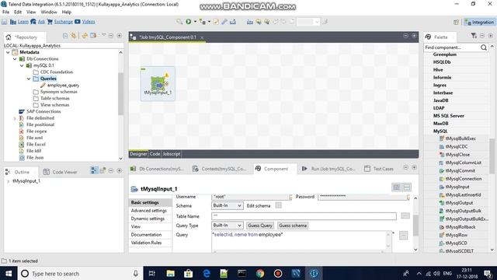Click Palette search magnifier icon
The height and width of the screenshot is (280, 497).
484,47
